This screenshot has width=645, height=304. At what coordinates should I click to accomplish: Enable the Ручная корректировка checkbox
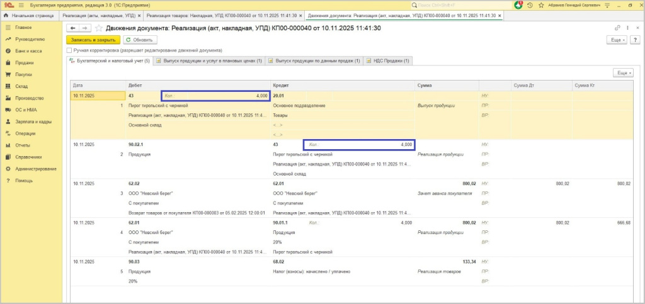69,50
